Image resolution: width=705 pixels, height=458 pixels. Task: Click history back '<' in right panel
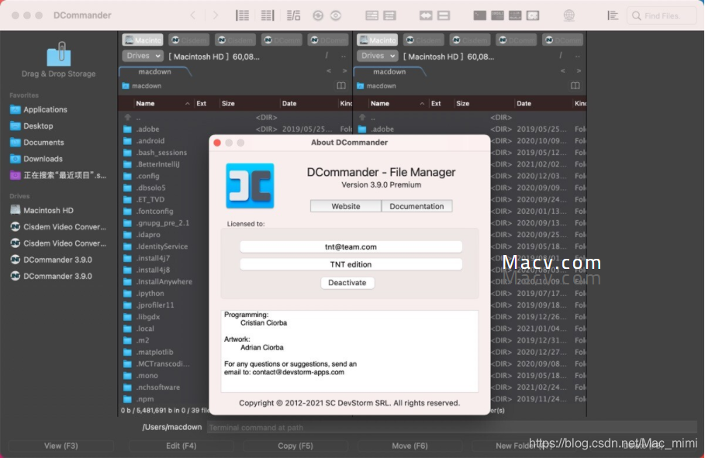point(562,71)
